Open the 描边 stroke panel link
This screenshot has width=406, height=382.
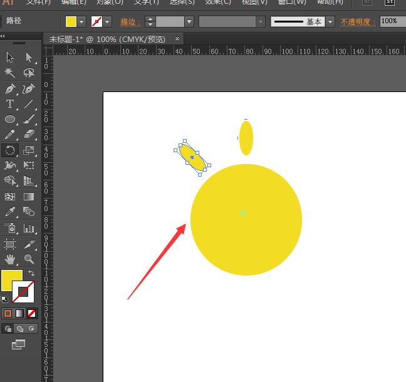click(130, 22)
